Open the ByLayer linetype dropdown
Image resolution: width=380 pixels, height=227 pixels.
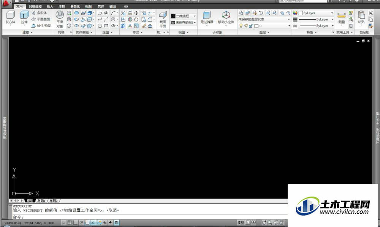pos(316,26)
